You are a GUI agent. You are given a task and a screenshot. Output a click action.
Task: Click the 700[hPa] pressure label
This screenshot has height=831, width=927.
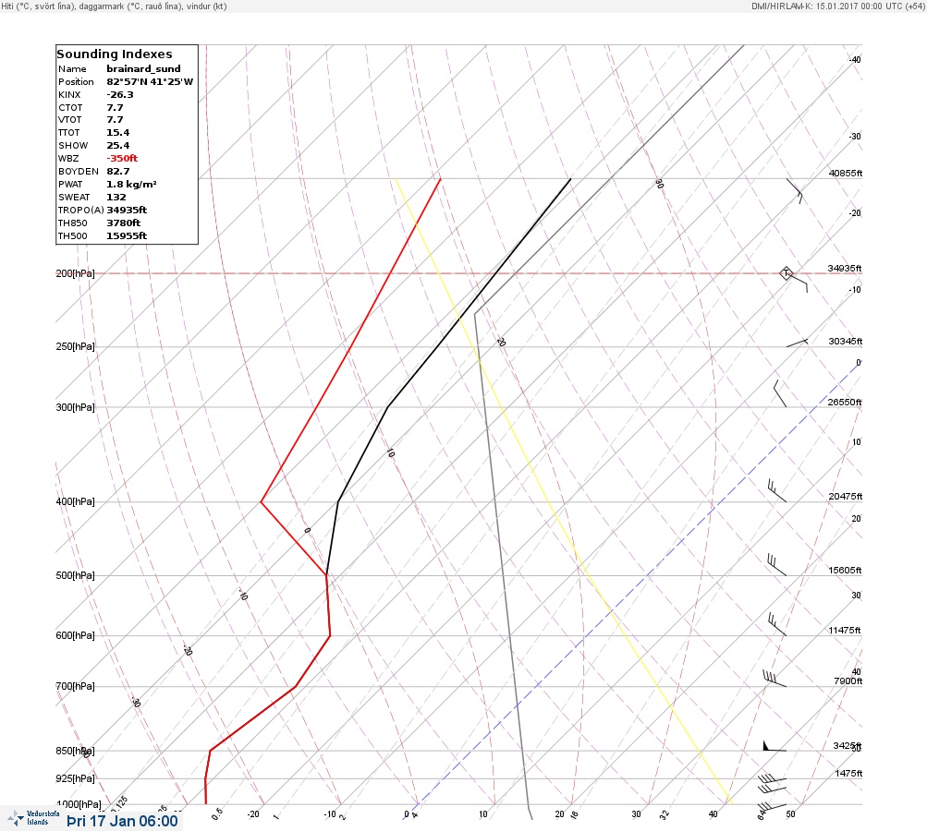75,686
